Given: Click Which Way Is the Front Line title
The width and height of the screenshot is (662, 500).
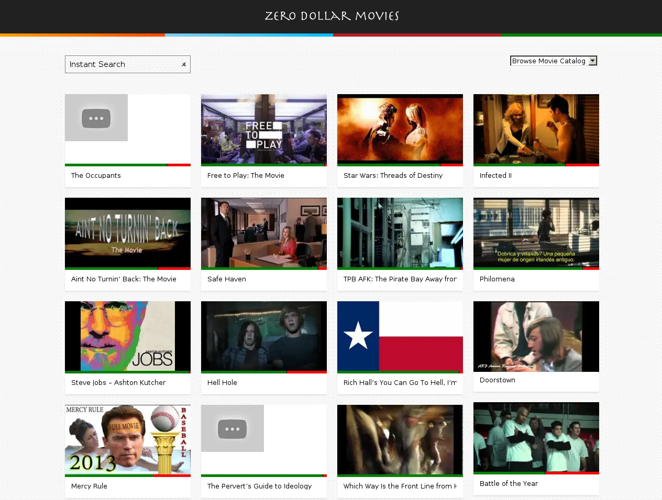Looking at the screenshot, I should (400, 486).
